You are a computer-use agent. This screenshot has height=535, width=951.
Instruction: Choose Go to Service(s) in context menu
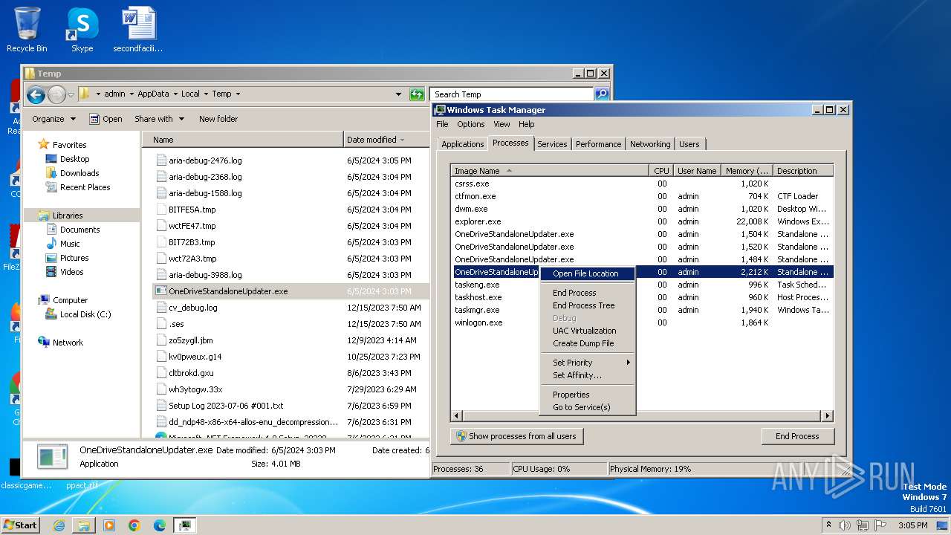pos(587,407)
